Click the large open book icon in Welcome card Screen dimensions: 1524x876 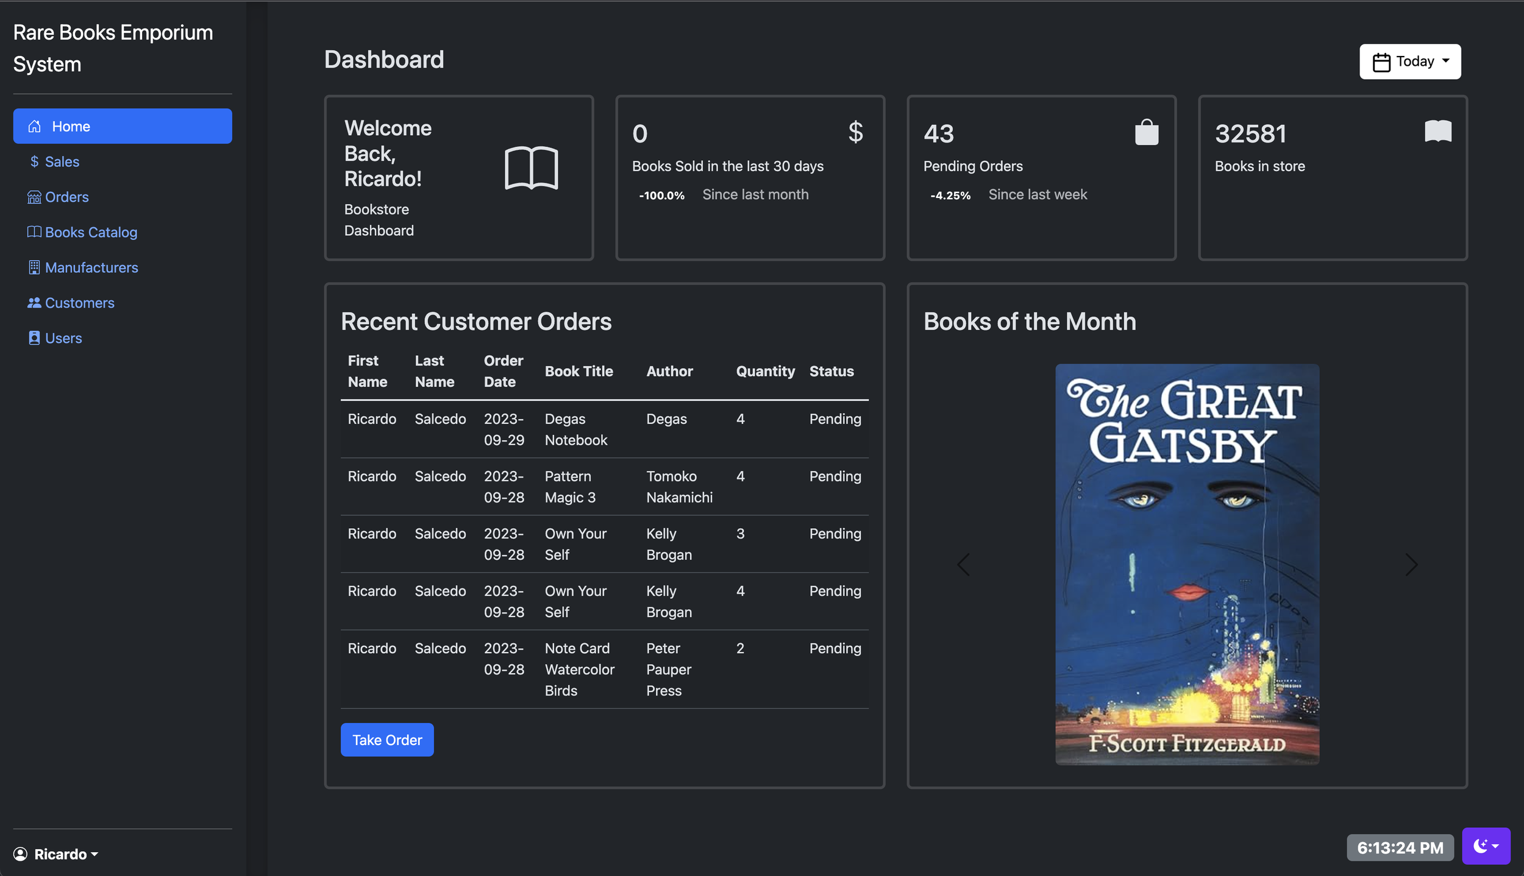pyautogui.click(x=531, y=168)
